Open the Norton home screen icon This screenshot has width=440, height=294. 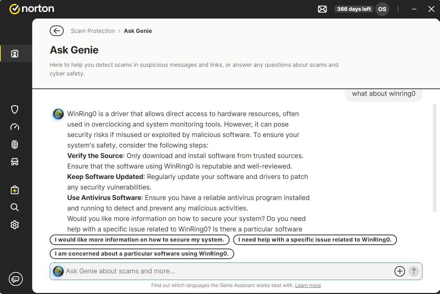[15, 53]
